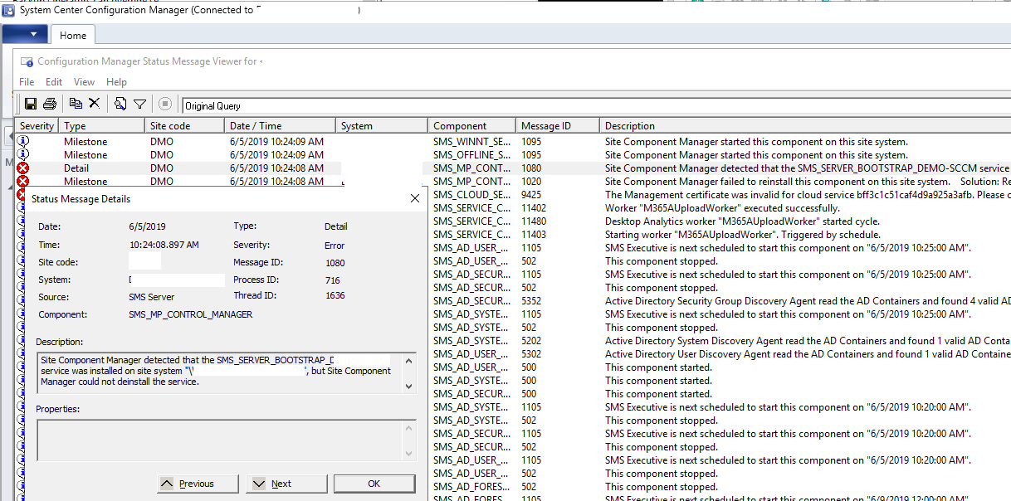The width and height of the screenshot is (1011, 501).
Task: Click the Delete X toolbar icon
Action: [x=95, y=104]
